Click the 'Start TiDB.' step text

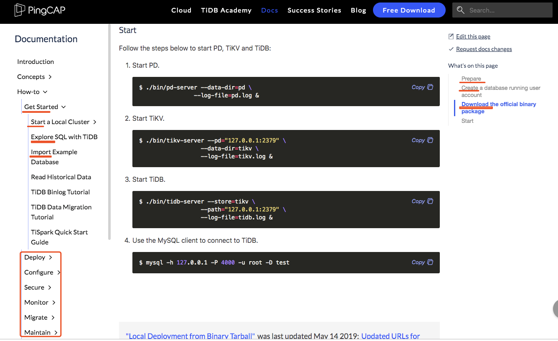pos(149,180)
